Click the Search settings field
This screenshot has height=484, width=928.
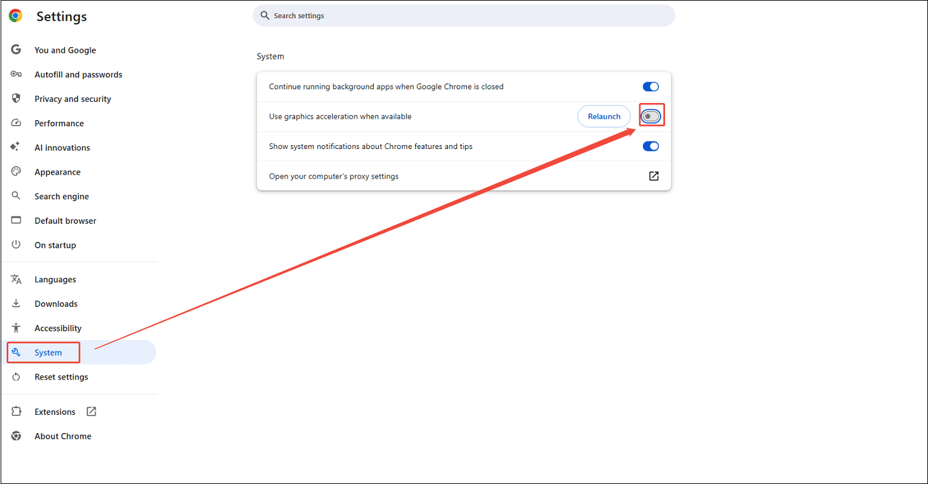point(464,15)
